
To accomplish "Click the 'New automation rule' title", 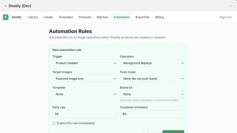I will (67, 50).
